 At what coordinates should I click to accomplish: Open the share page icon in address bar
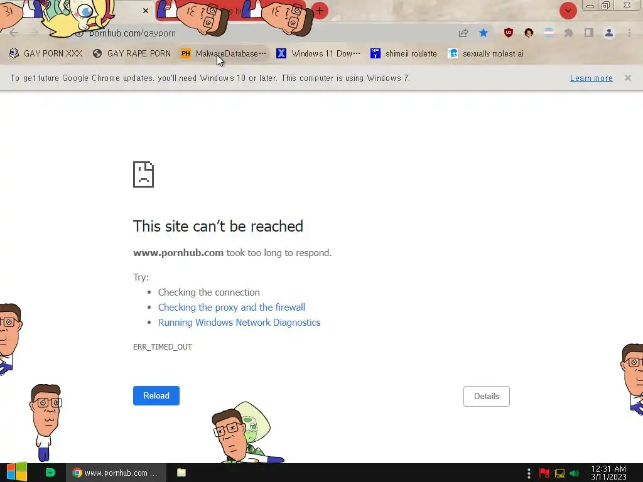[x=463, y=33]
